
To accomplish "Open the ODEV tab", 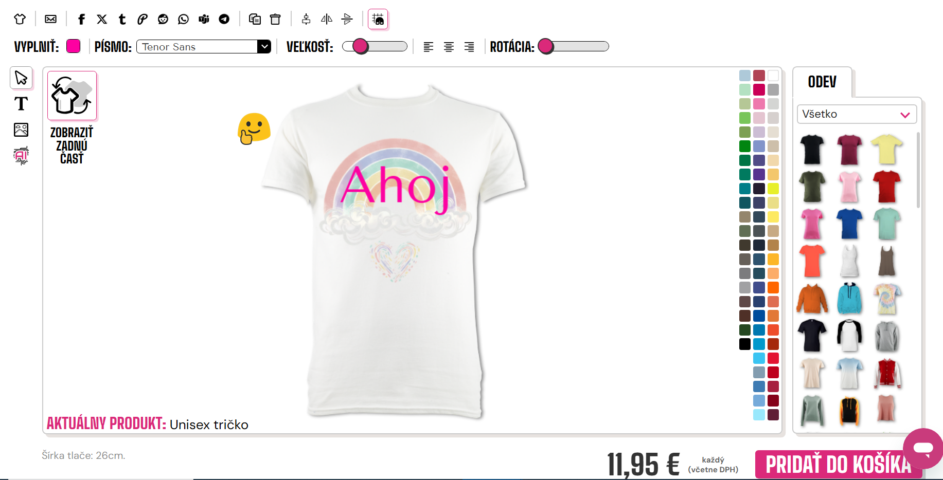I will coord(822,82).
